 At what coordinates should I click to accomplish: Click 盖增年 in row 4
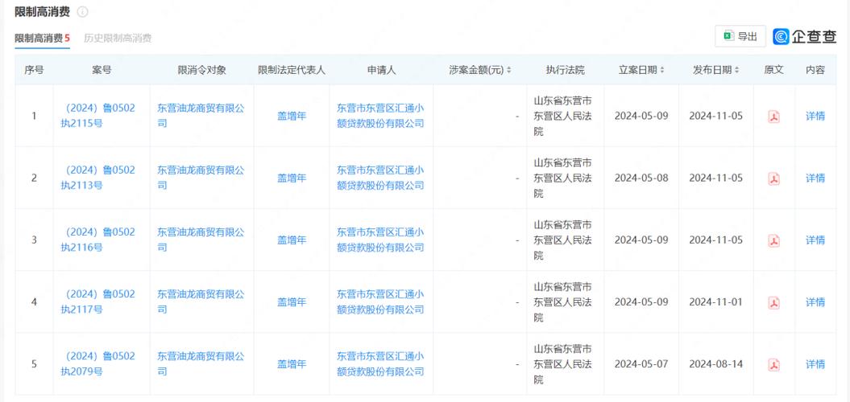[x=292, y=302]
